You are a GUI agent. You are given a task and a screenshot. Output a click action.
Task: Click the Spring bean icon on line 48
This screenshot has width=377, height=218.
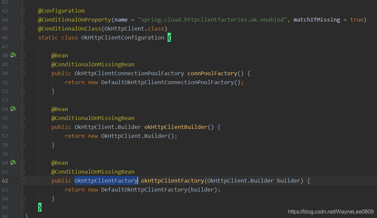coord(13,55)
